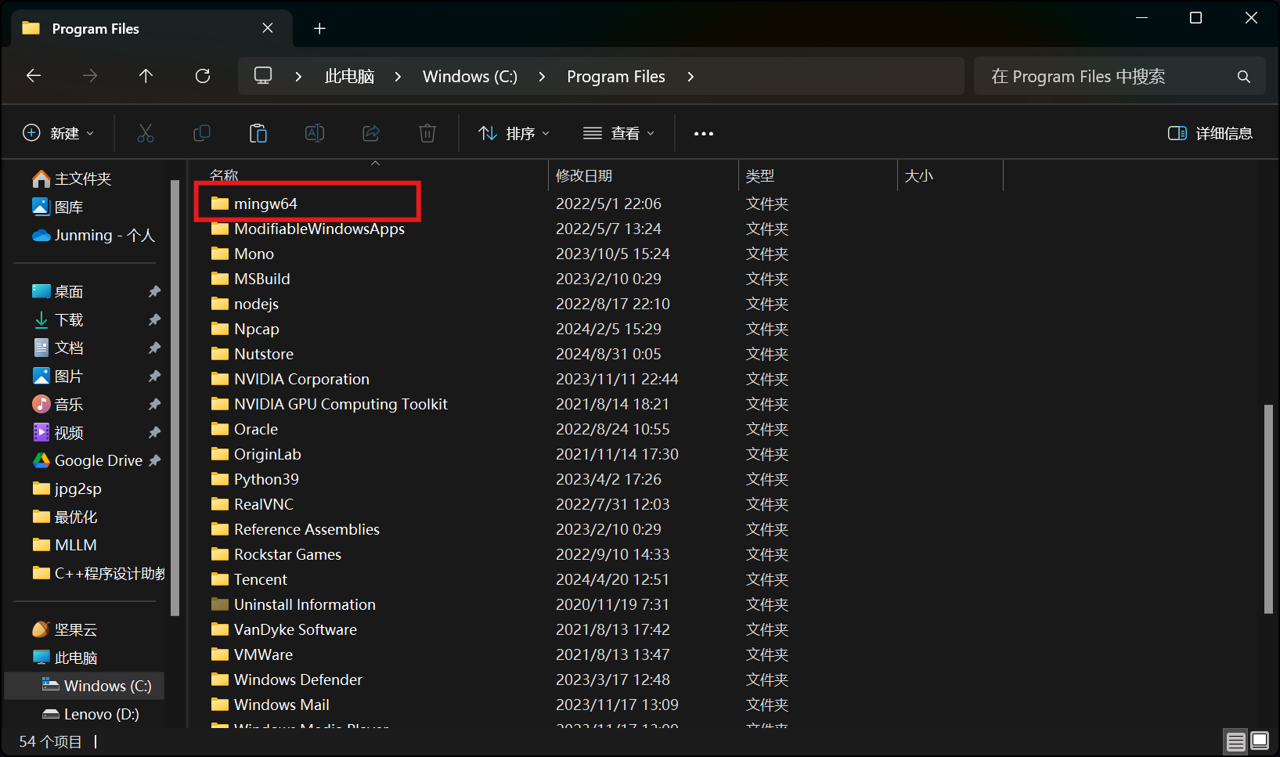Navigate up one folder level

point(146,76)
